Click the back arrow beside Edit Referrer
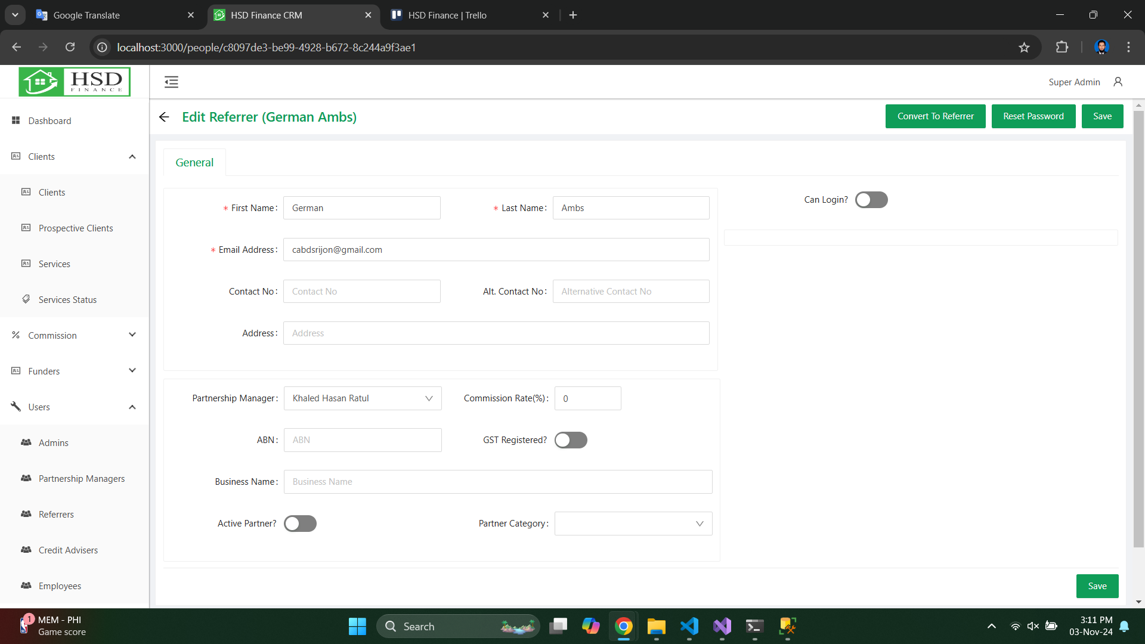 click(x=164, y=117)
